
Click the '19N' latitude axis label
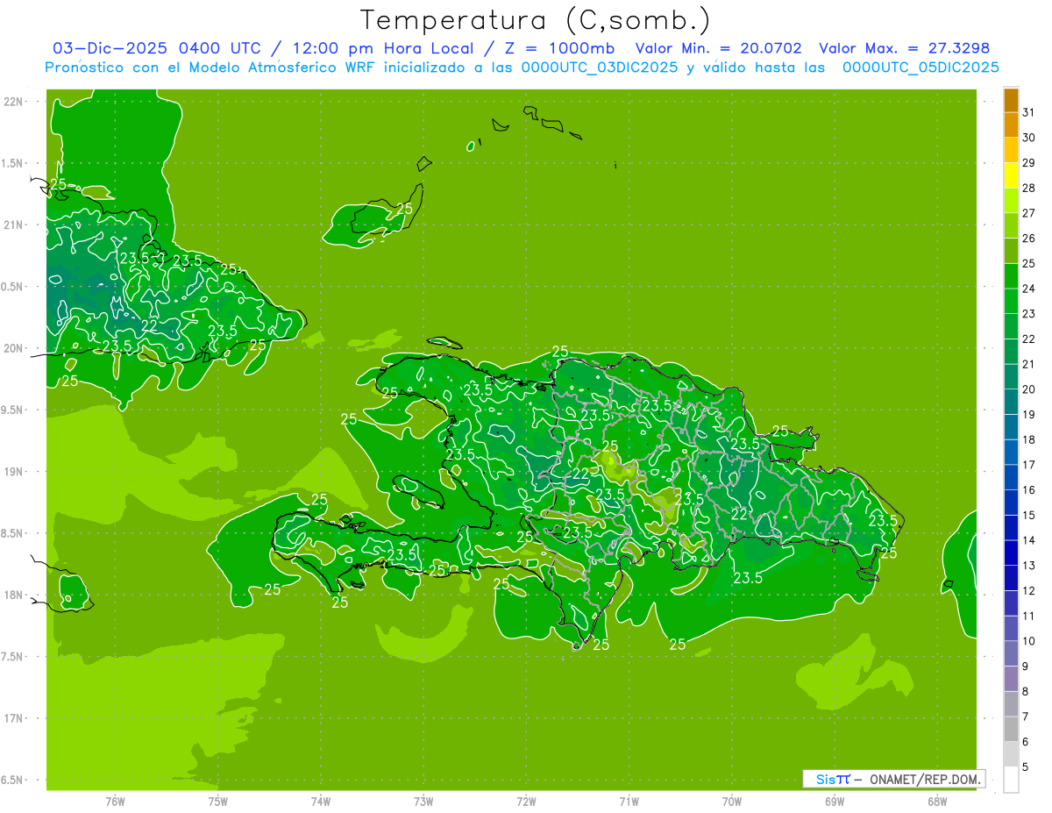[x=13, y=471]
